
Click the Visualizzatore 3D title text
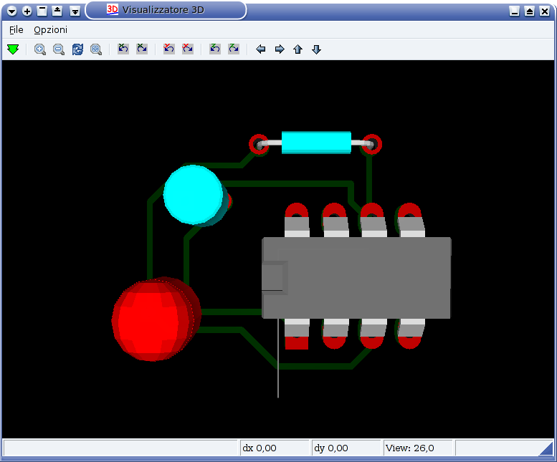pos(163,10)
